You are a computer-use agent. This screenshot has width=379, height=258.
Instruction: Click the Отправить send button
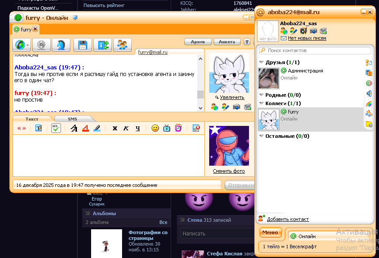[240, 185]
